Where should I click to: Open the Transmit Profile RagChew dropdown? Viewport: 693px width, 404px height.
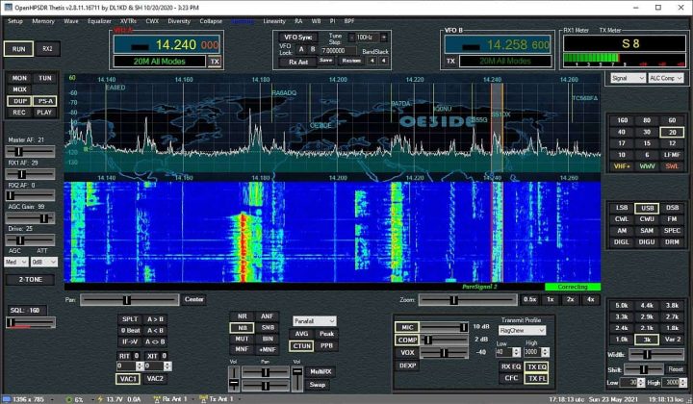(x=522, y=329)
